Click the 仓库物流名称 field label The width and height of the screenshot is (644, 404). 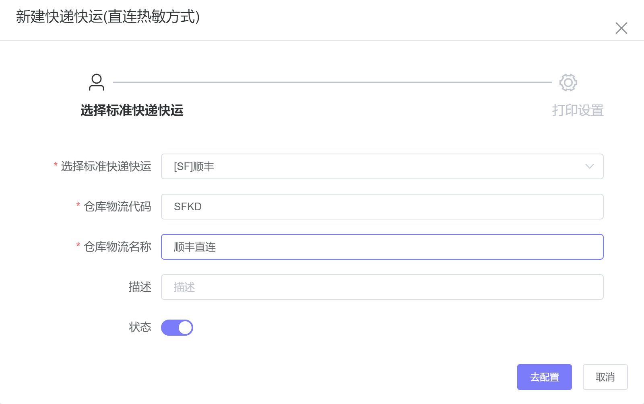pos(117,247)
